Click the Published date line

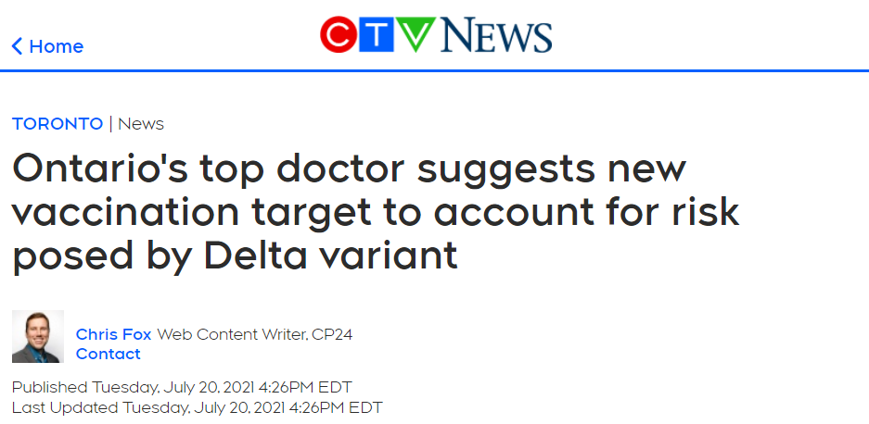click(182, 387)
